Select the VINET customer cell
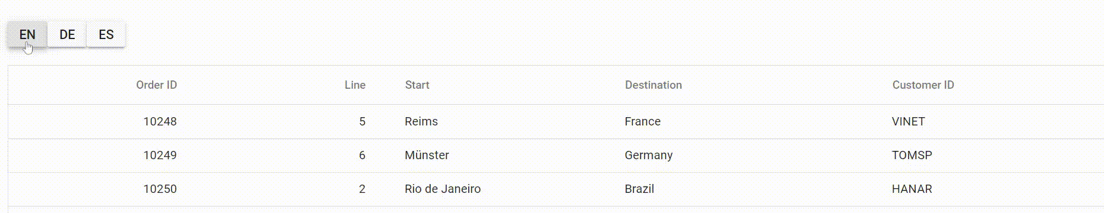The height and width of the screenshot is (213, 1104). [909, 121]
